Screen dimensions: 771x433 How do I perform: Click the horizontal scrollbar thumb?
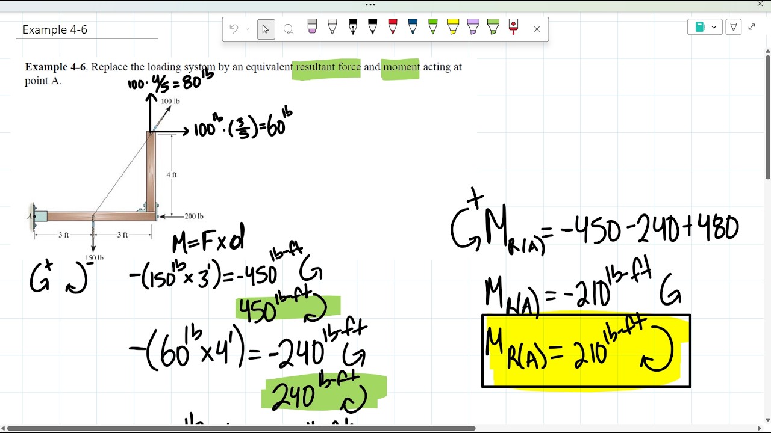click(241, 428)
